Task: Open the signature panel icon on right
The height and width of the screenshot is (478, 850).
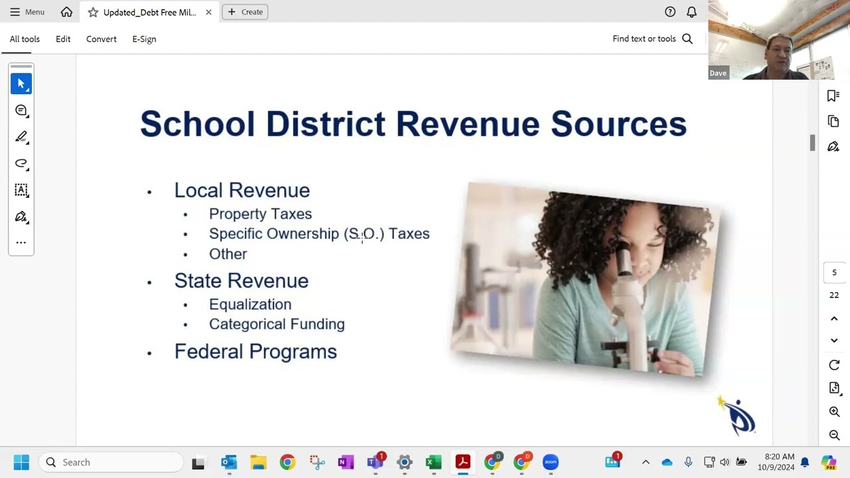Action: [833, 147]
